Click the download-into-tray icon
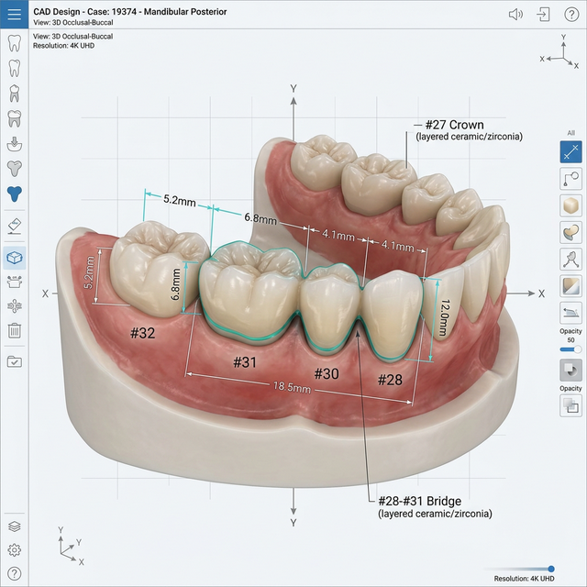Screen dimensions: 587x587 click(15, 144)
